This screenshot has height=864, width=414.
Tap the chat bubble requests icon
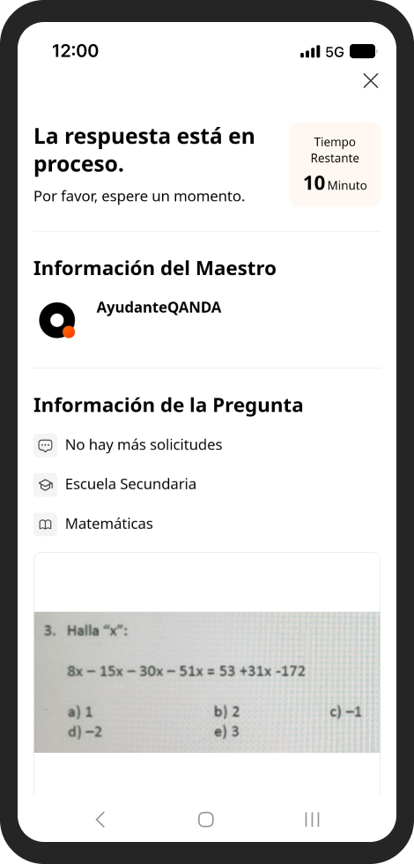[45, 445]
